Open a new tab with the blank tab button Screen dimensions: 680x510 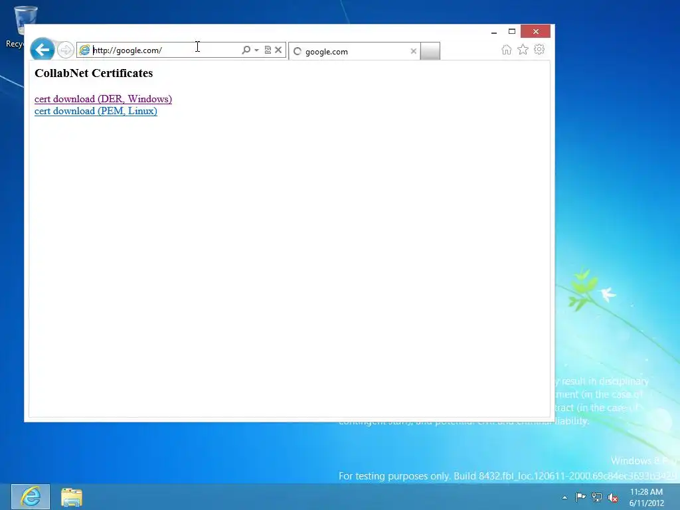[x=430, y=51]
